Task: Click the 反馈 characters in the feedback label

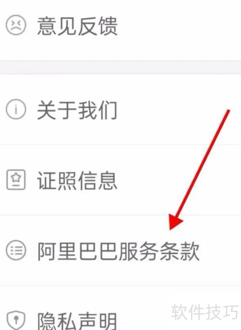Action: (x=97, y=26)
